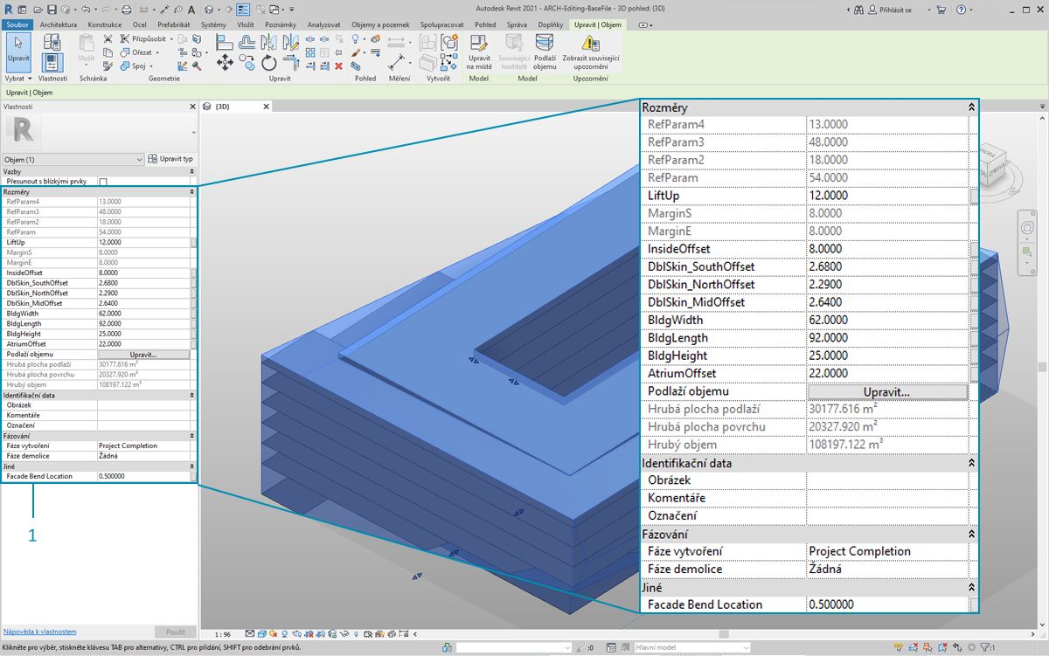The image size is (1049, 656).
Task: Collapse the Fázování section
Action: pyautogui.click(x=192, y=435)
